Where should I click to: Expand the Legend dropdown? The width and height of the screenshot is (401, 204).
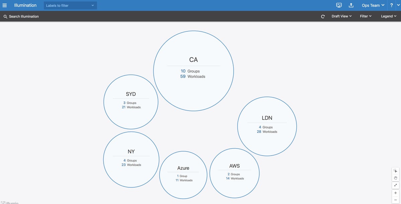point(389,16)
